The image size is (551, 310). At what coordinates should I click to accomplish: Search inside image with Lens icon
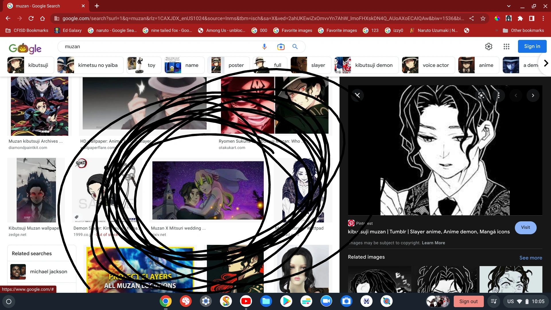tap(481, 96)
